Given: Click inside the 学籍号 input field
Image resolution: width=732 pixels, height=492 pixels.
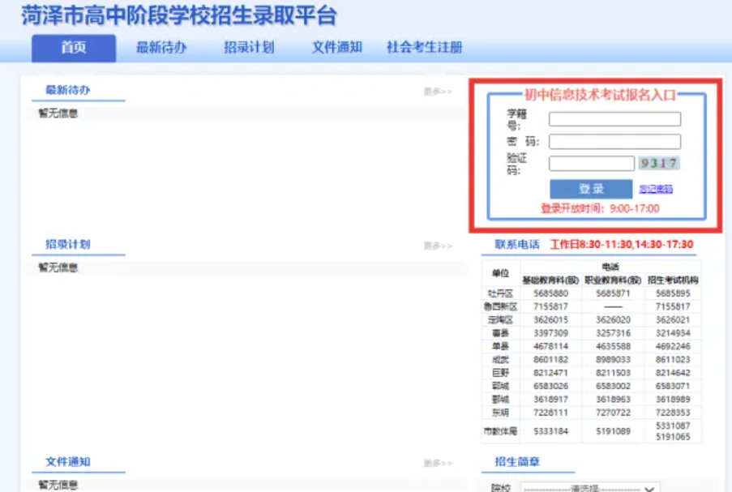Looking at the screenshot, I should click(x=614, y=119).
